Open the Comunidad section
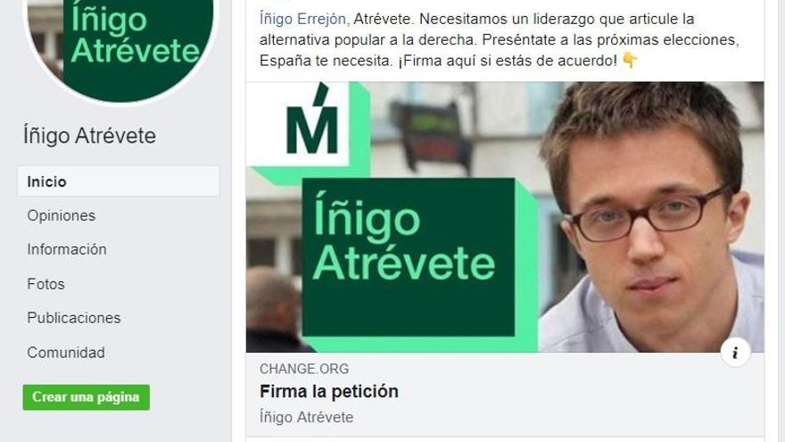The image size is (785, 442). click(x=66, y=353)
